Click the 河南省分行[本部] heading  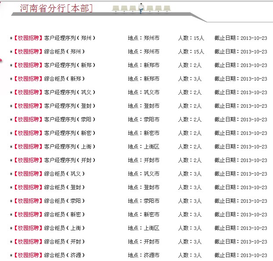(x=56, y=8)
